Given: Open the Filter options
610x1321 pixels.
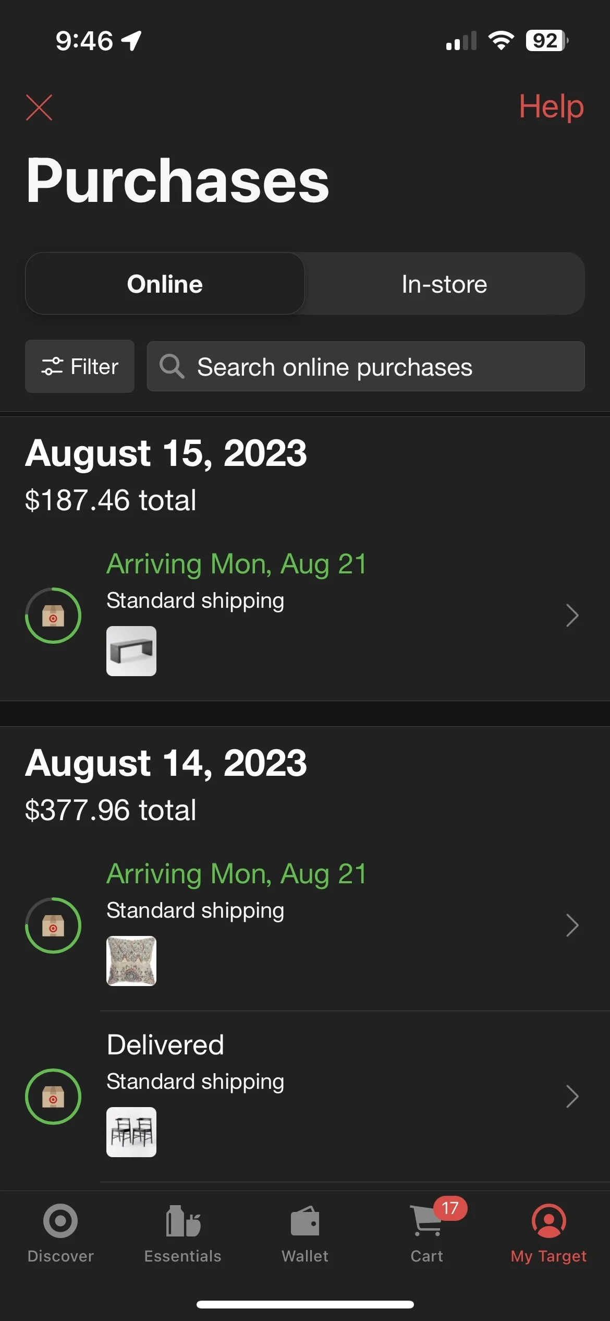Looking at the screenshot, I should pyautogui.click(x=80, y=366).
